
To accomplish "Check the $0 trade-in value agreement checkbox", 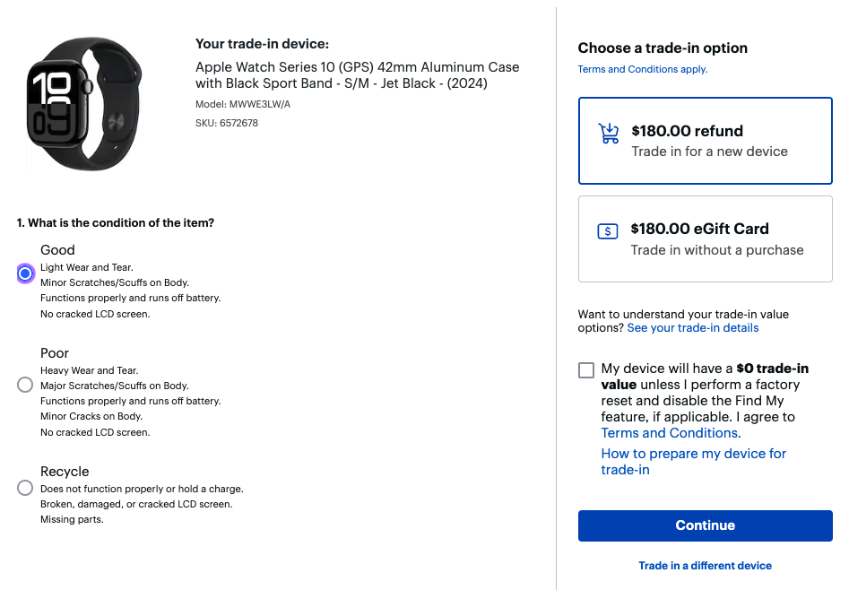I will [x=586, y=369].
